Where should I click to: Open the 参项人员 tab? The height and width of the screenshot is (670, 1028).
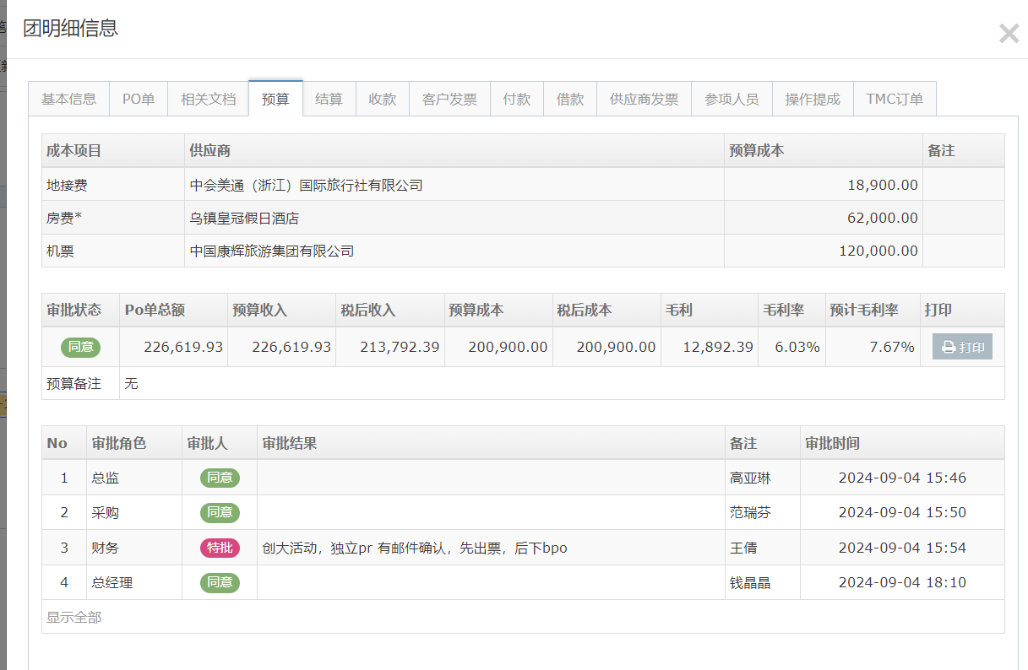pyautogui.click(x=732, y=99)
